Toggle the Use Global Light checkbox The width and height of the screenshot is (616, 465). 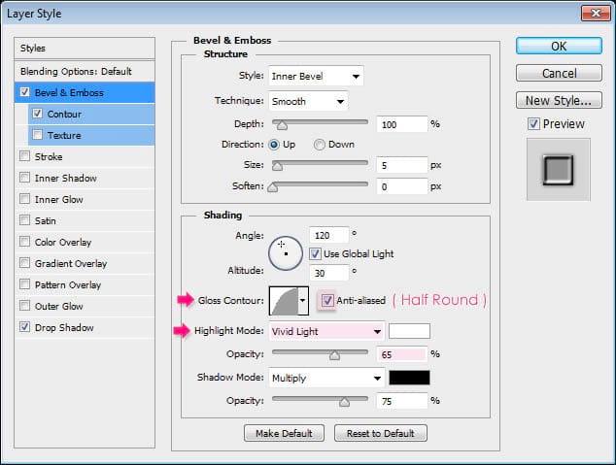pyautogui.click(x=315, y=254)
